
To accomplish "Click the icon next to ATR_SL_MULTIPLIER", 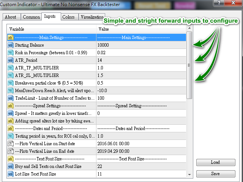I will coord(10,75).
